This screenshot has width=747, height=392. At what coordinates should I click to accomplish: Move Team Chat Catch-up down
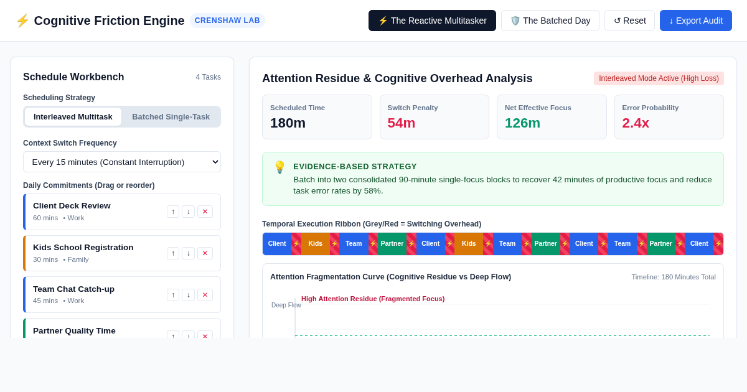coord(189,295)
